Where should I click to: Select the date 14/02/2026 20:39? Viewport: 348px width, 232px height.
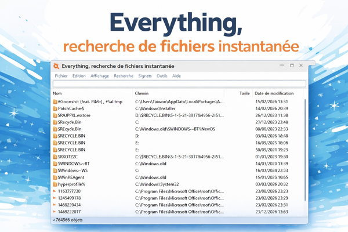coord(271,108)
